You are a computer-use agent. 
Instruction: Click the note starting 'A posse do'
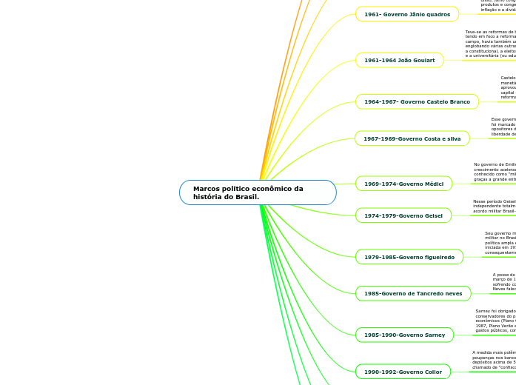[x=503, y=281]
